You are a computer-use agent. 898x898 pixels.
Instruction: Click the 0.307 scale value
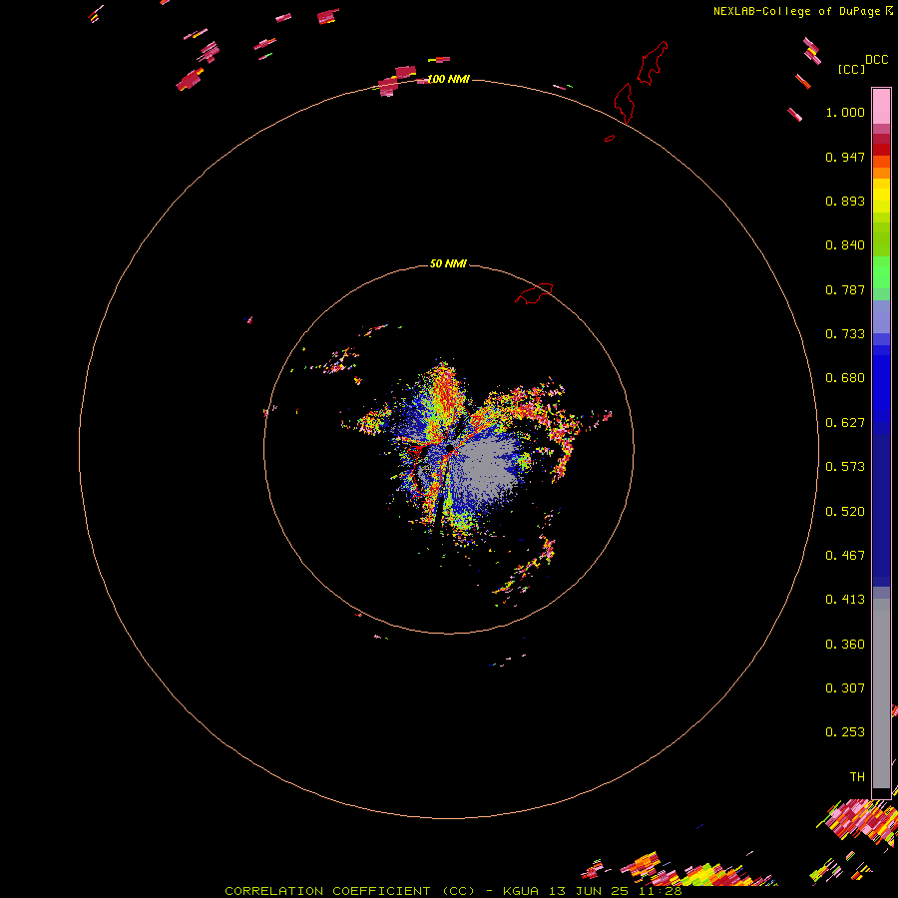[x=845, y=688]
